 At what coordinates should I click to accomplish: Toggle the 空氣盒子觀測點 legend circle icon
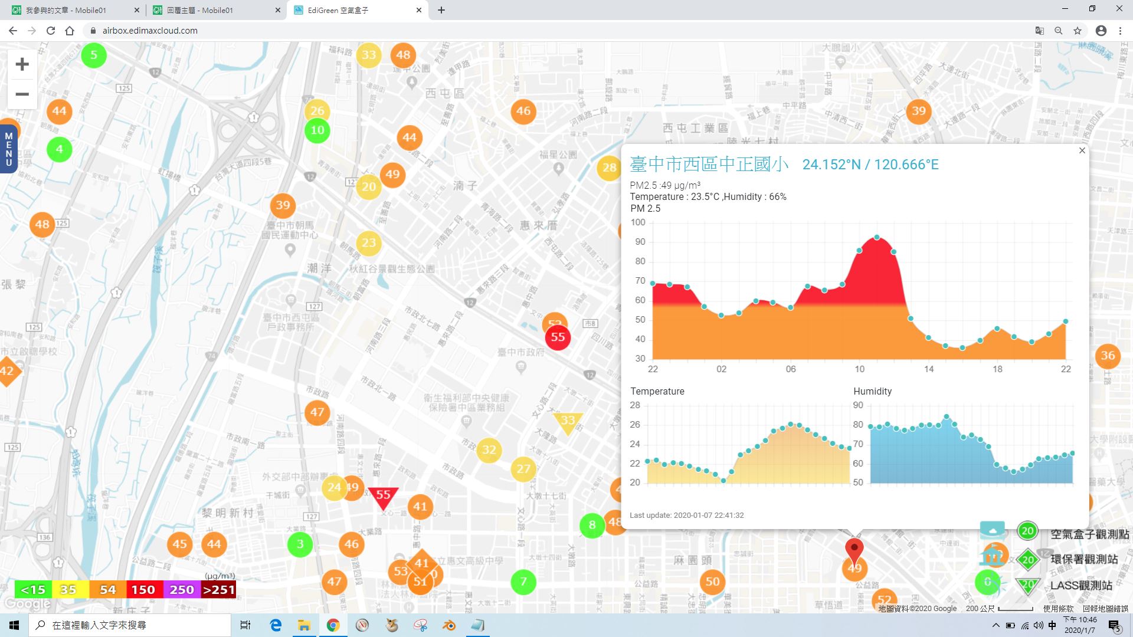coord(1027,531)
